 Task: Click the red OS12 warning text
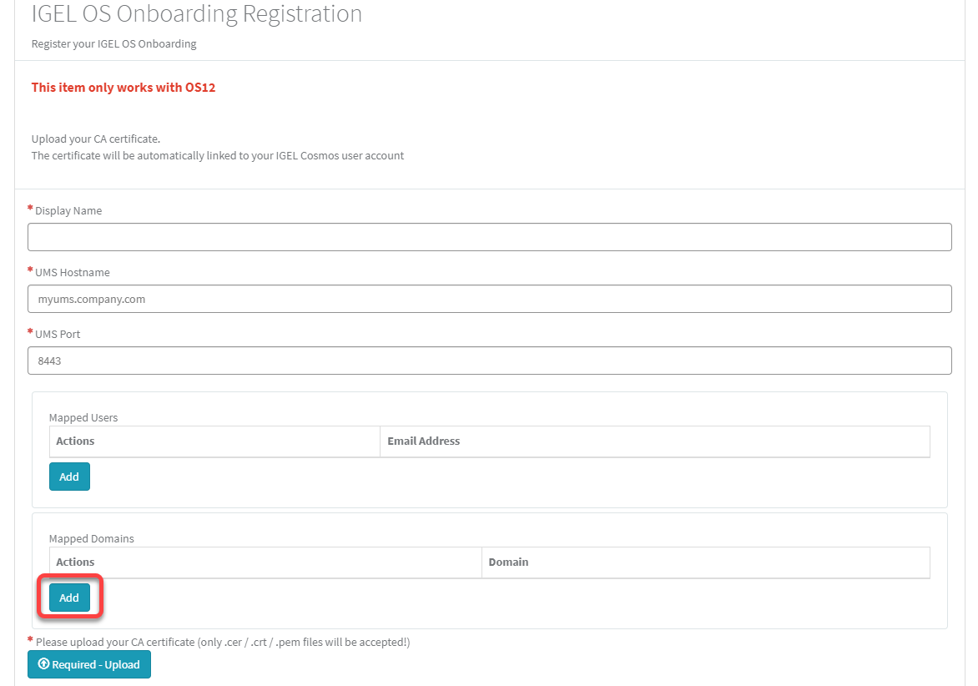124,87
